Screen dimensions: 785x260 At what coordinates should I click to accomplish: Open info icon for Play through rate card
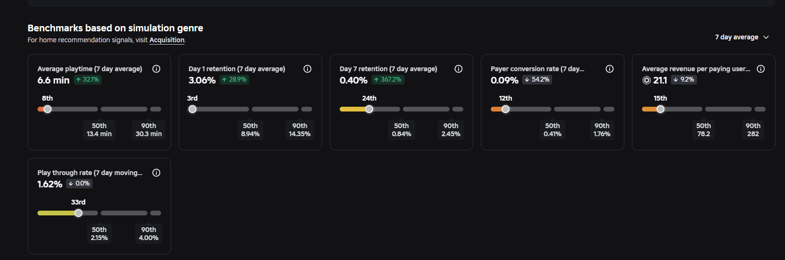pos(156,173)
